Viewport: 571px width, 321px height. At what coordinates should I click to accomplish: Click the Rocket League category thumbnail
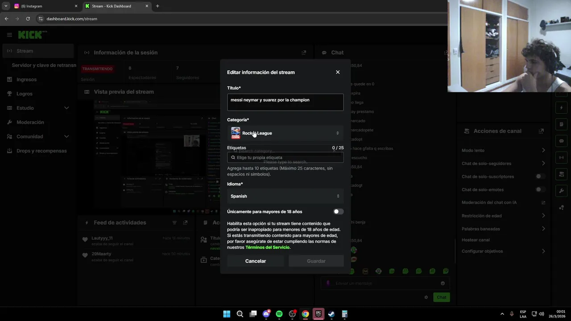236,133
